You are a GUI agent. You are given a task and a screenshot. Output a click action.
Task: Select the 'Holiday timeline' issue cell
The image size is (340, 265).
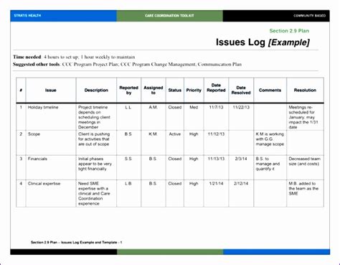51,117
